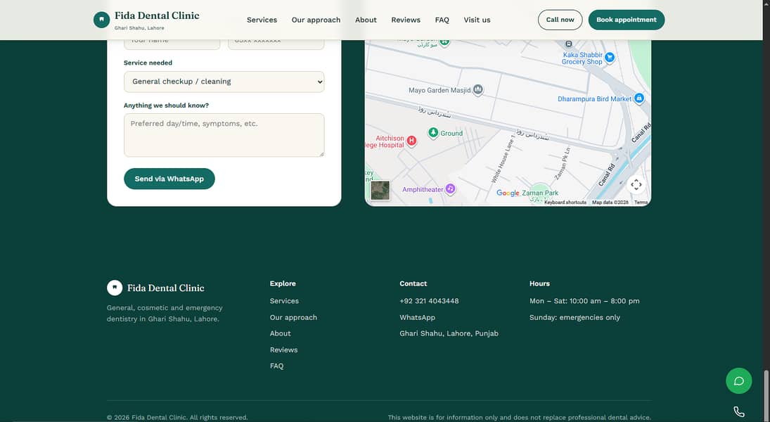The width and height of the screenshot is (770, 422).
Task: Open footer About link
Action: point(281,333)
